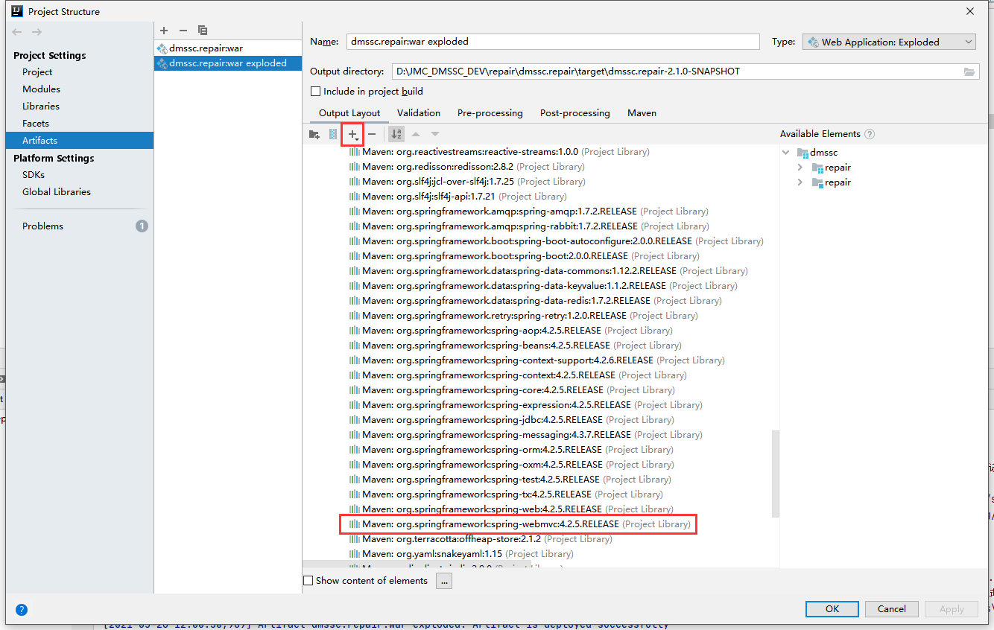The height and width of the screenshot is (630, 994).
Task: Toggle sort elements by names and types
Action: 396,134
